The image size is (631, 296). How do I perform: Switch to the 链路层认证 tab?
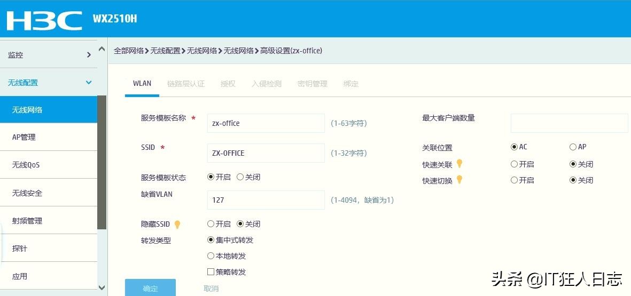pyautogui.click(x=186, y=84)
